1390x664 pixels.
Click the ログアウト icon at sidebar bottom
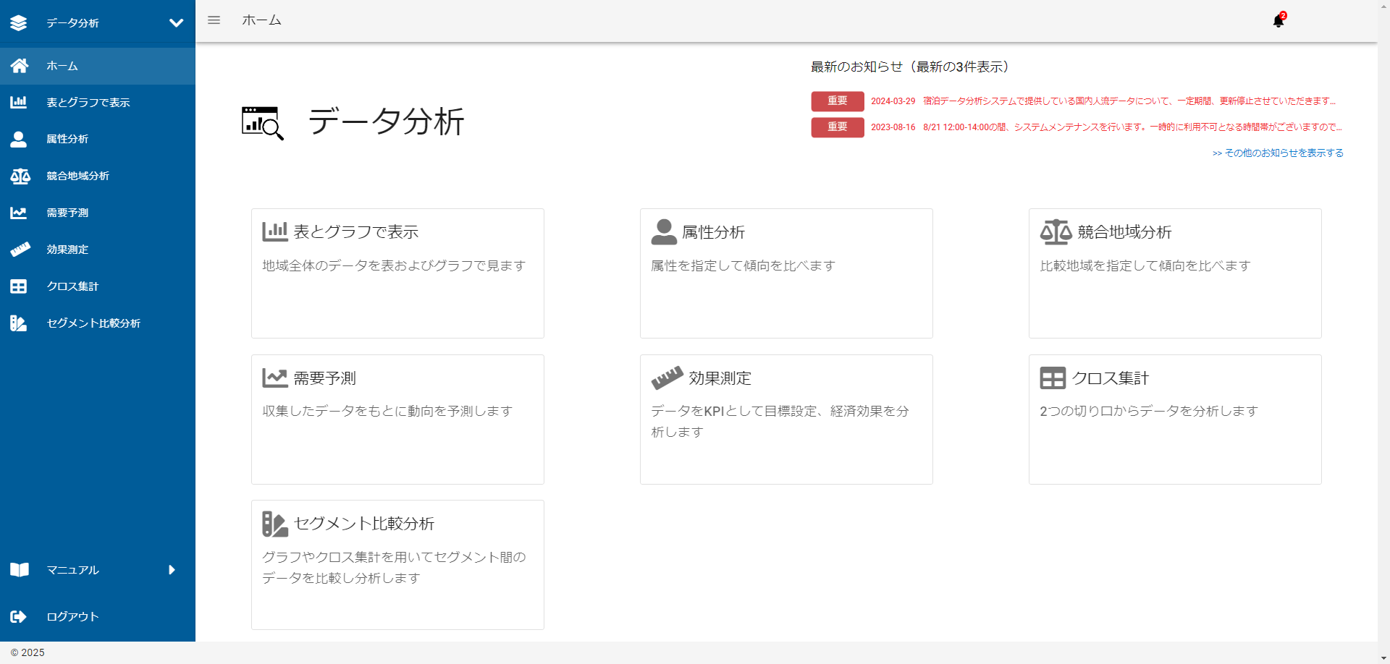[x=18, y=616]
